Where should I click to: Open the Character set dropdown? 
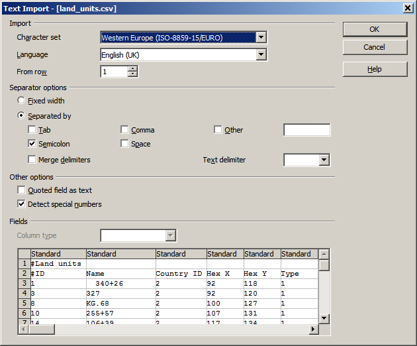click(261, 37)
